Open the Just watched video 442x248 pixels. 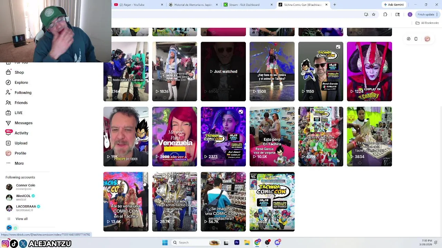[223, 72]
